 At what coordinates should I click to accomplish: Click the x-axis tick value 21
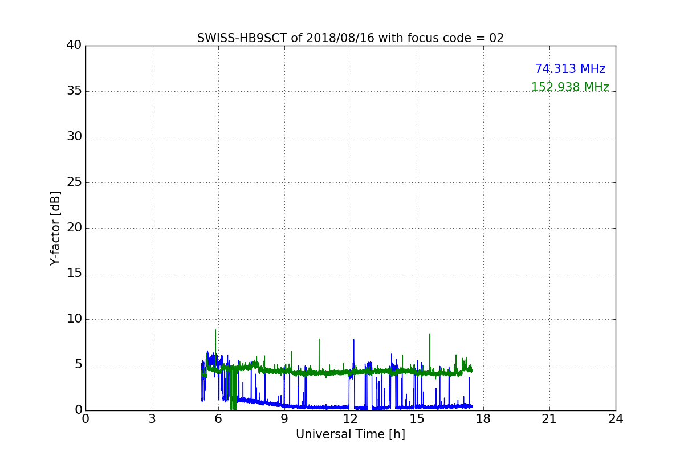tap(549, 419)
